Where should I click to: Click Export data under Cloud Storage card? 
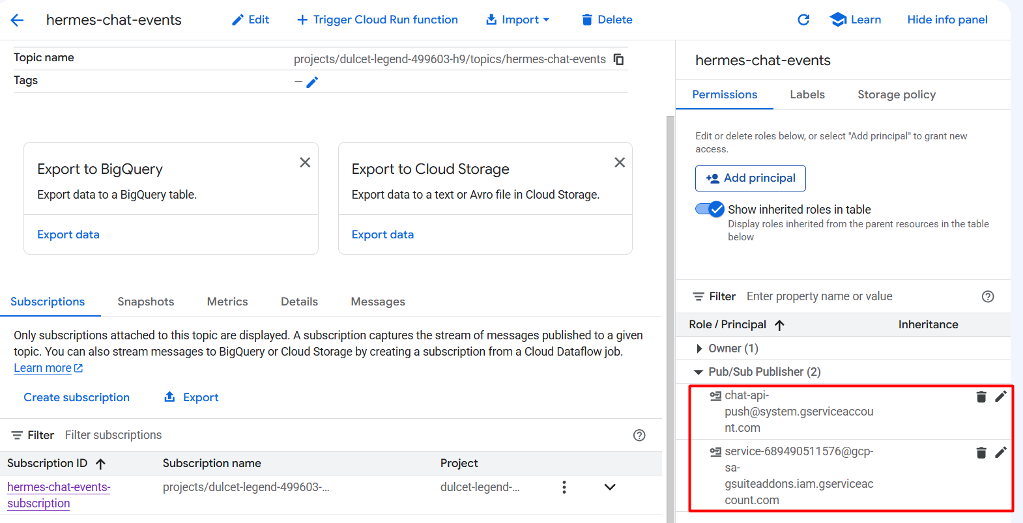point(382,234)
